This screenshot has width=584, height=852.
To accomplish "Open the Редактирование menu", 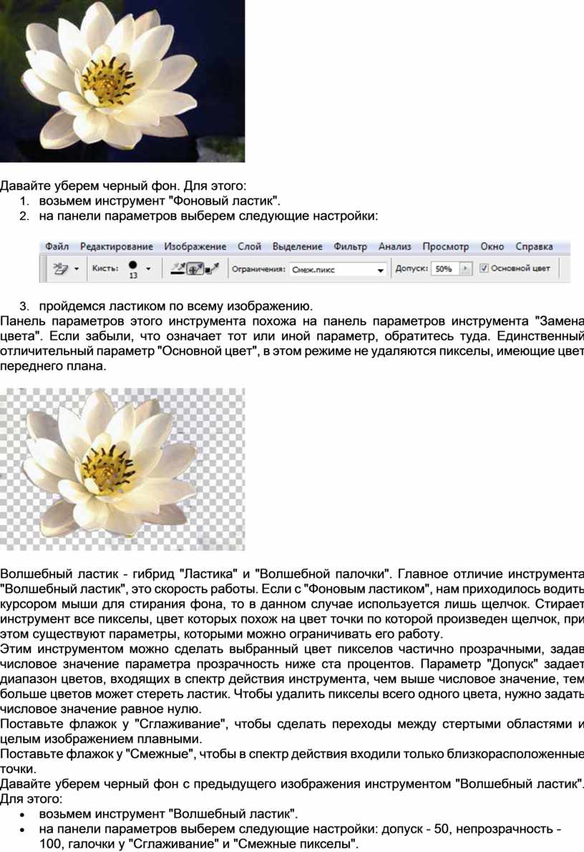I will 117,247.
